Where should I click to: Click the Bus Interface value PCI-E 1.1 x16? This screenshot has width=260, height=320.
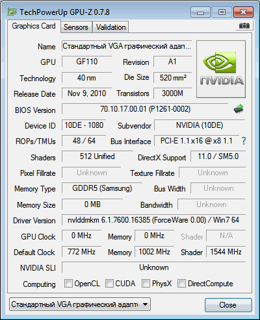(196, 141)
